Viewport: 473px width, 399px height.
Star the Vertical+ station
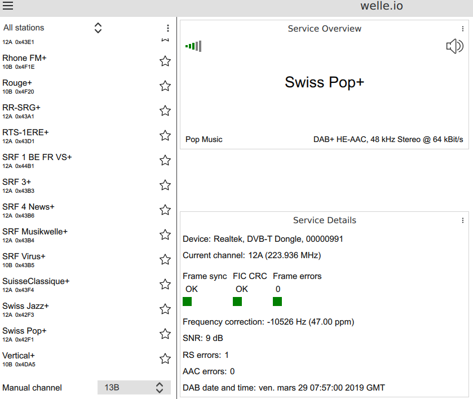coord(165,358)
